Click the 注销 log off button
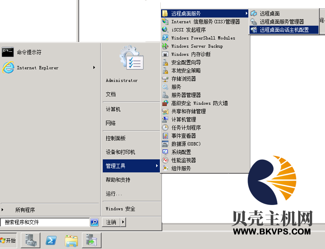This screenshot has height=249, width=325. point(111,222)
